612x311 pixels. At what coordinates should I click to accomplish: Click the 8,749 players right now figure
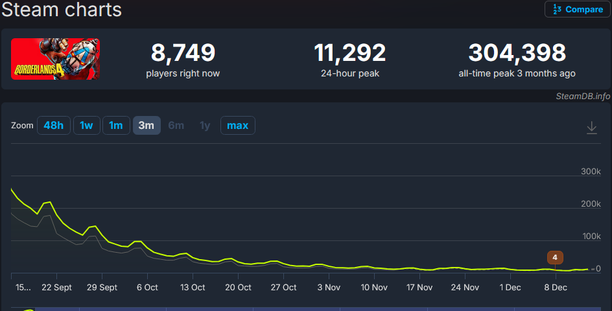[x=183, y=52]
